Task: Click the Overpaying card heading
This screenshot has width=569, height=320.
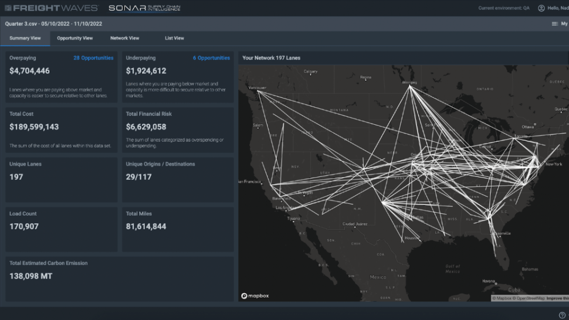Action: 22,58
